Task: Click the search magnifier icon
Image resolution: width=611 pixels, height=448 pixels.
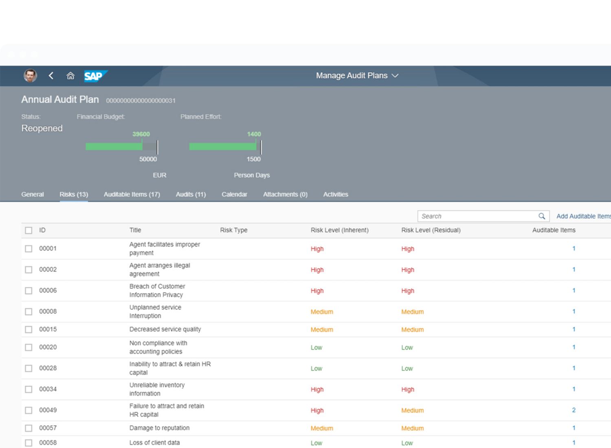Action: (541, 216)
